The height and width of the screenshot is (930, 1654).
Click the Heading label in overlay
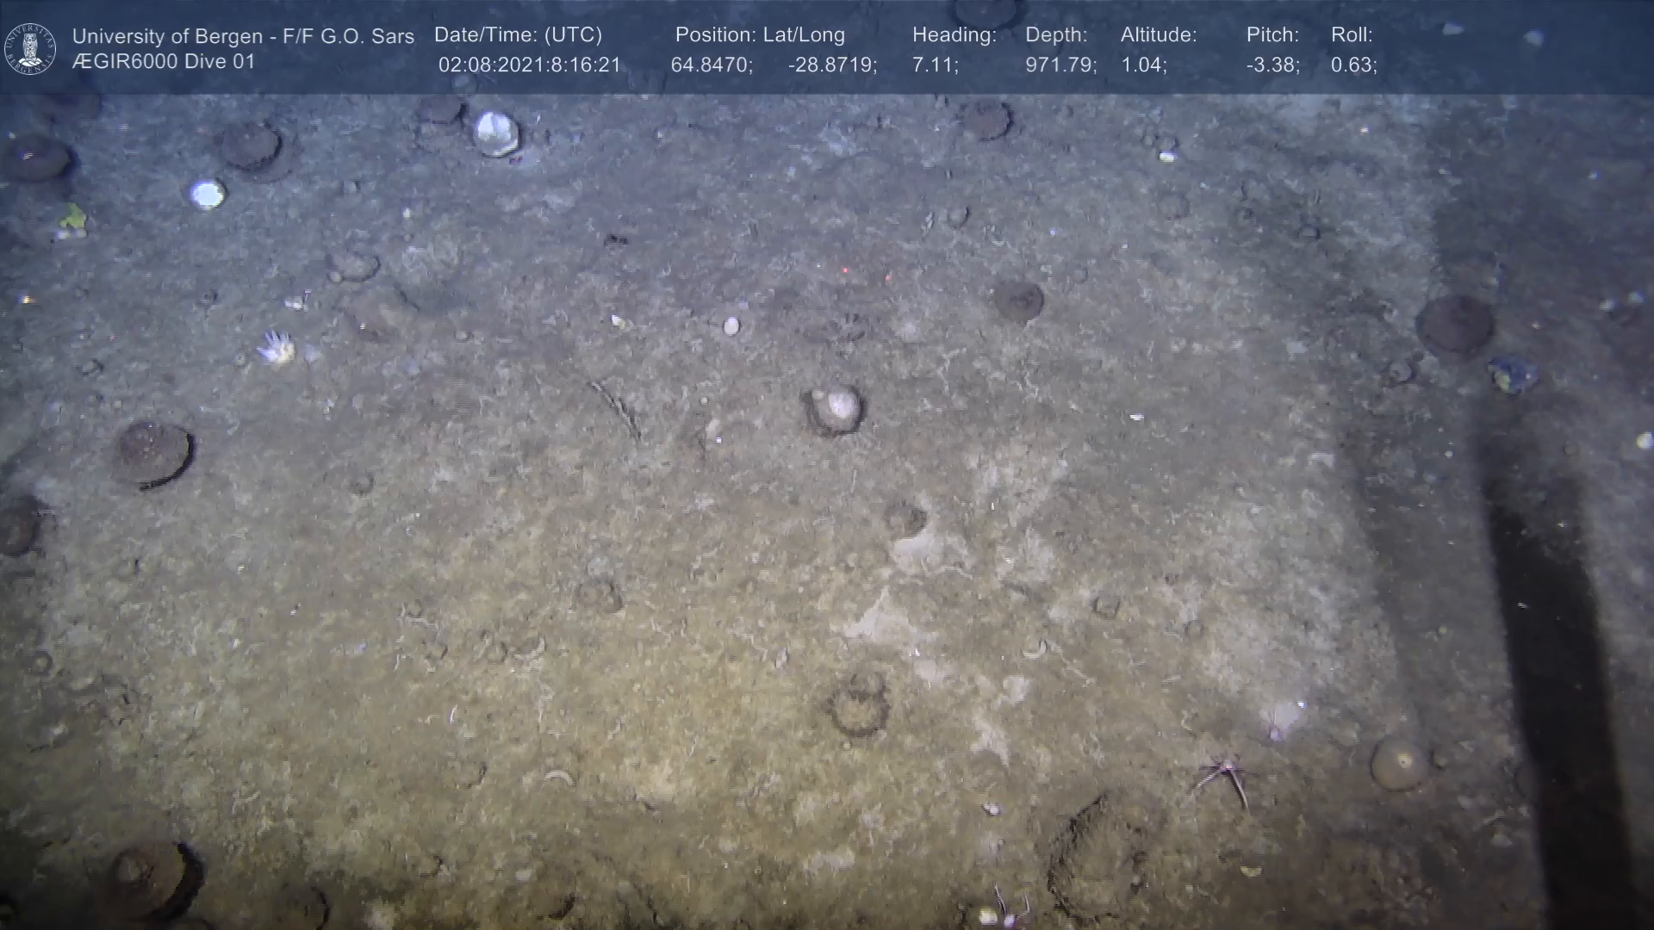coord(954,35)
